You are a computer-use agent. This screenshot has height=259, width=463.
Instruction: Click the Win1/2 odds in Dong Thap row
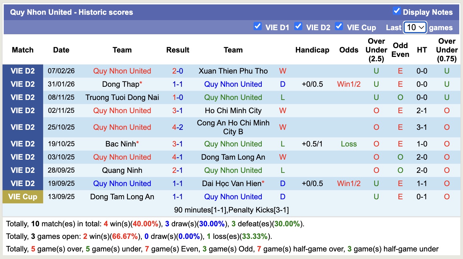[x=349, y=84]
